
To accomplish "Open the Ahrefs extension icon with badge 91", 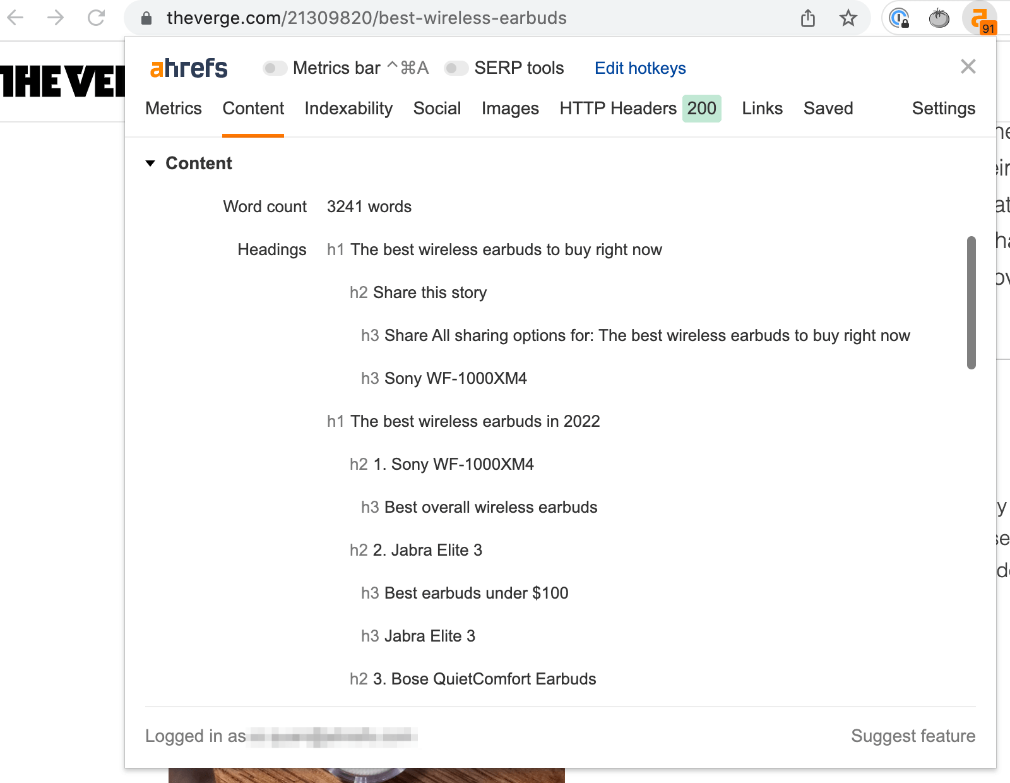I will (x=980, y=19).
